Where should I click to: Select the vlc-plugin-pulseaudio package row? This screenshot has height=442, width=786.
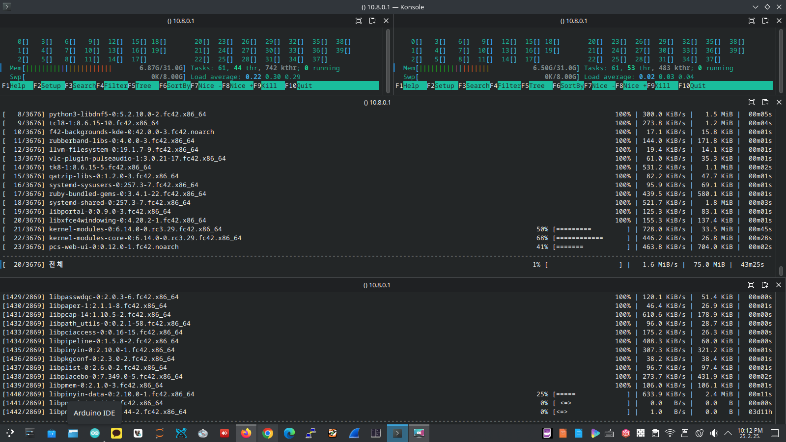[x=387, y=159]
